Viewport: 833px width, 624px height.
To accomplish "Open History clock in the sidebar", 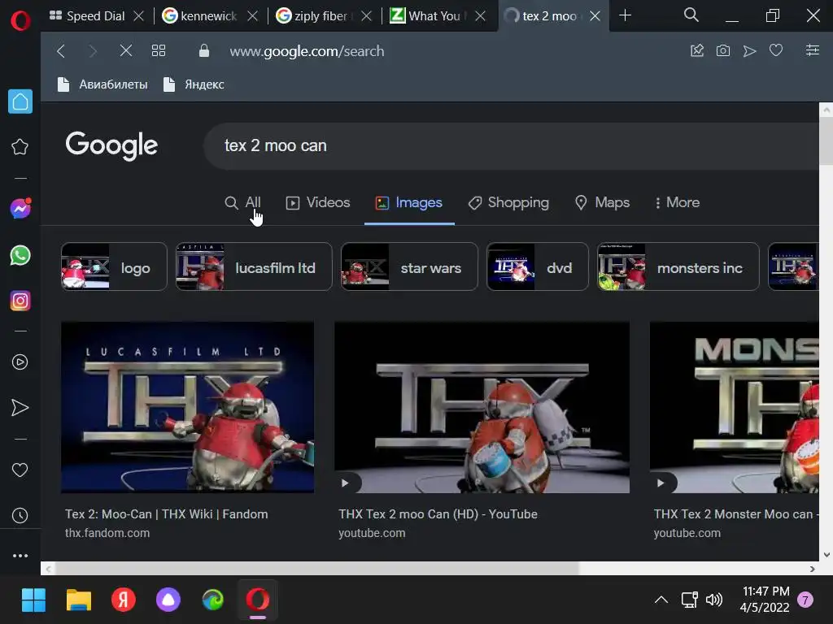I will point(20,515).
